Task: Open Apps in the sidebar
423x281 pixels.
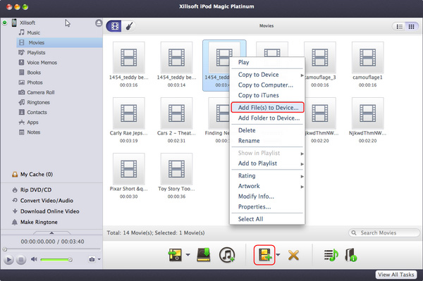Action: coord(28,123)
